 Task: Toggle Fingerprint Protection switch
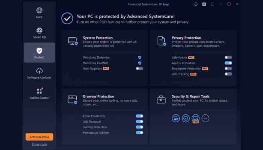pos(228,69)
